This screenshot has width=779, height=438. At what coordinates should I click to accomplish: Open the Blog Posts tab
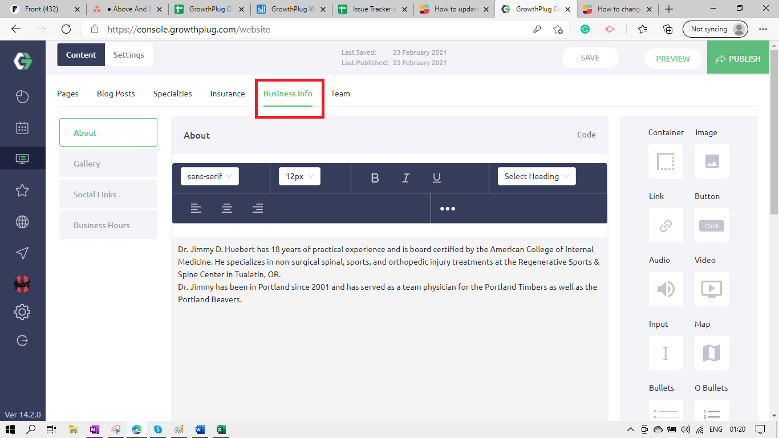pyautogui.click(x=116, y=94)
